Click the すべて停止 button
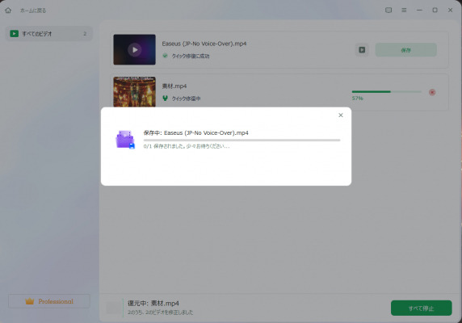462x323 pixels. pos(422,308)
